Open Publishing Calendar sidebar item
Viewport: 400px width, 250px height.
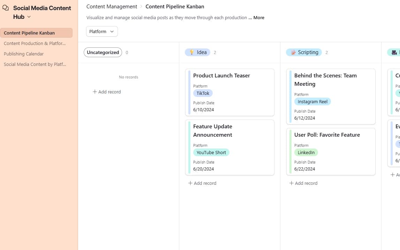[24, 54]
